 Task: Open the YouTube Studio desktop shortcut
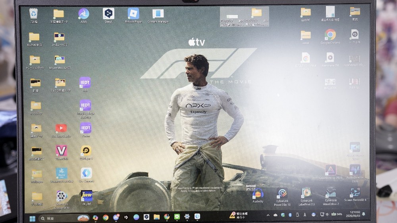coord(61,130)
